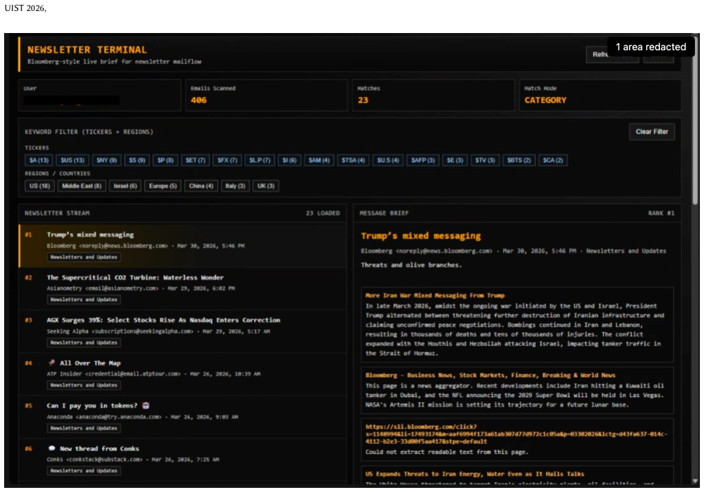Filter by the $TV (3) ticker

pos(485,160)
